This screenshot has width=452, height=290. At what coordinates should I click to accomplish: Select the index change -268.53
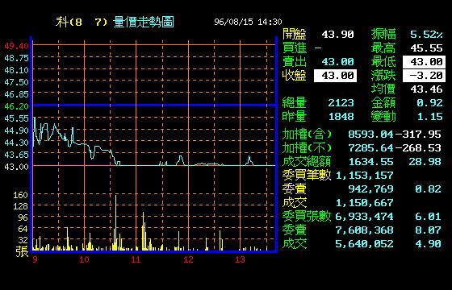pos(418,148)
